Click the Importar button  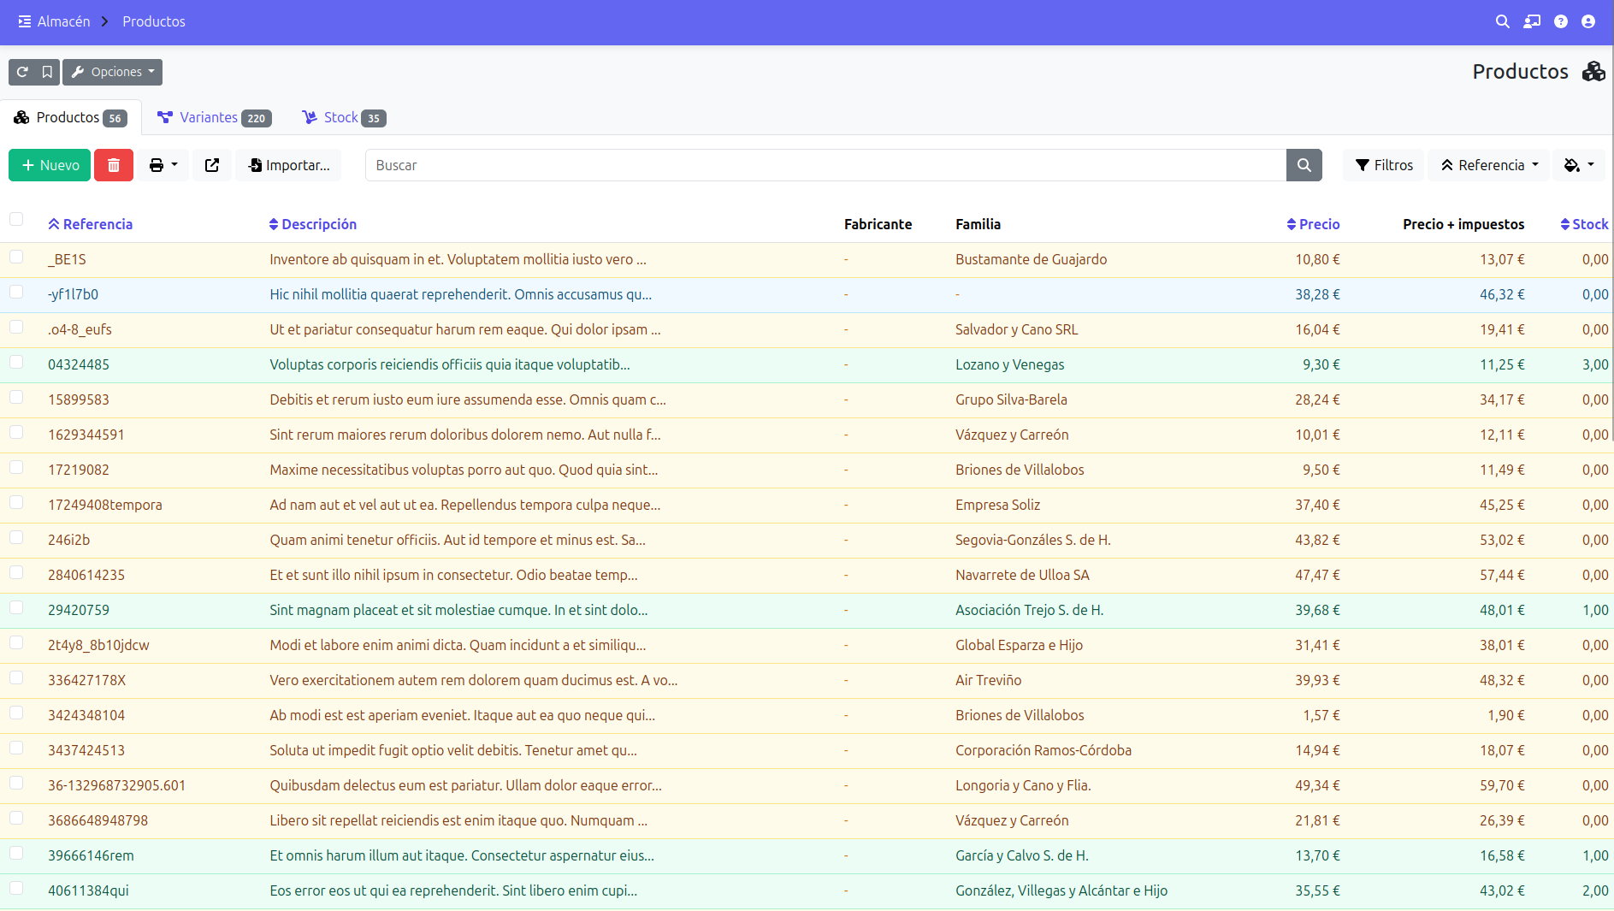tap(288, 165)
